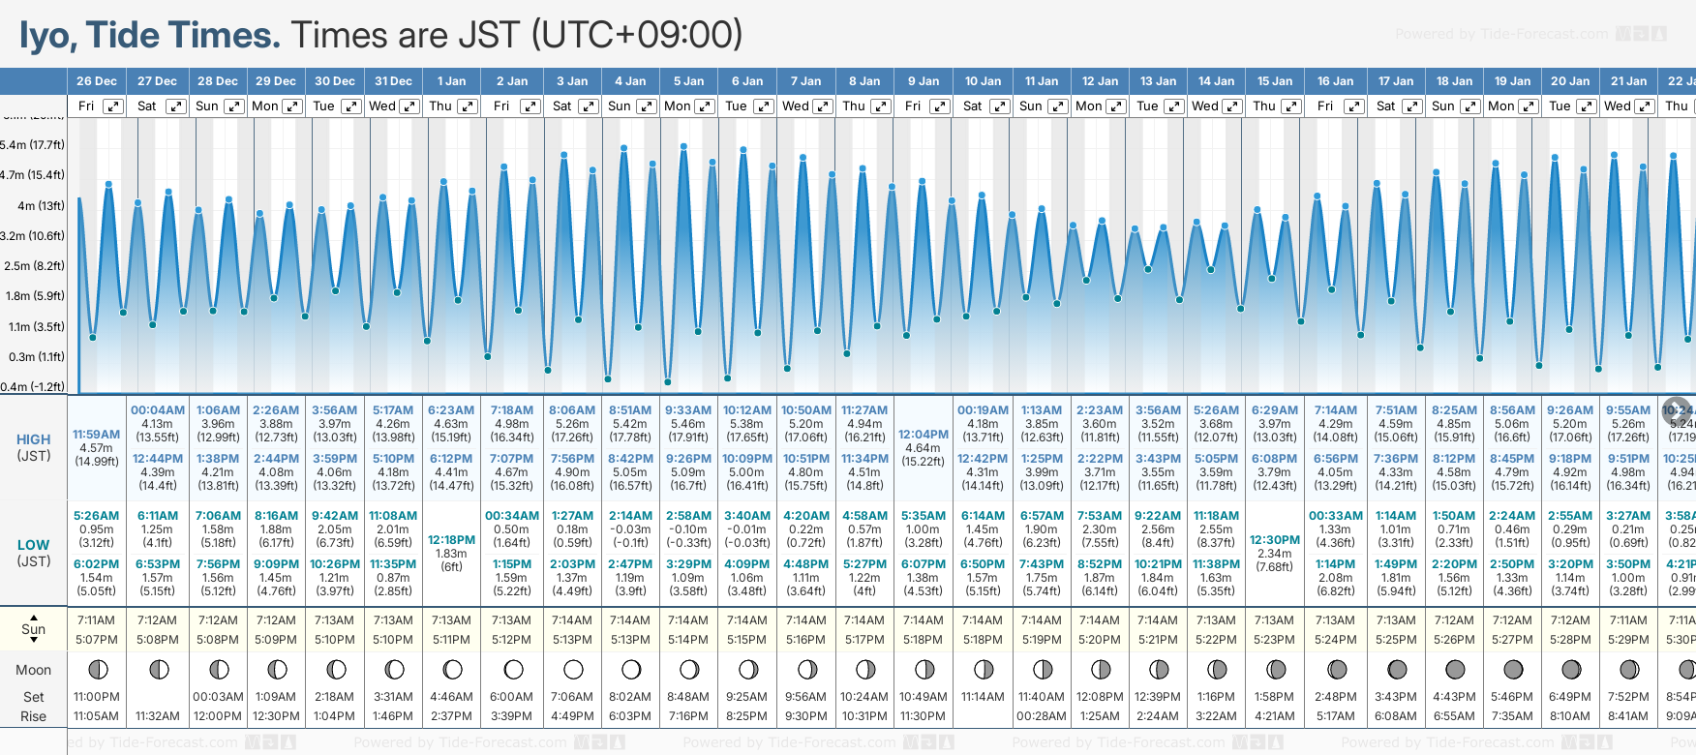Image resolution: width=1696 pixels, height=755 pixels.
Task: Expand the Sat 17 Jan column
Action: (x=1412, y=106)
